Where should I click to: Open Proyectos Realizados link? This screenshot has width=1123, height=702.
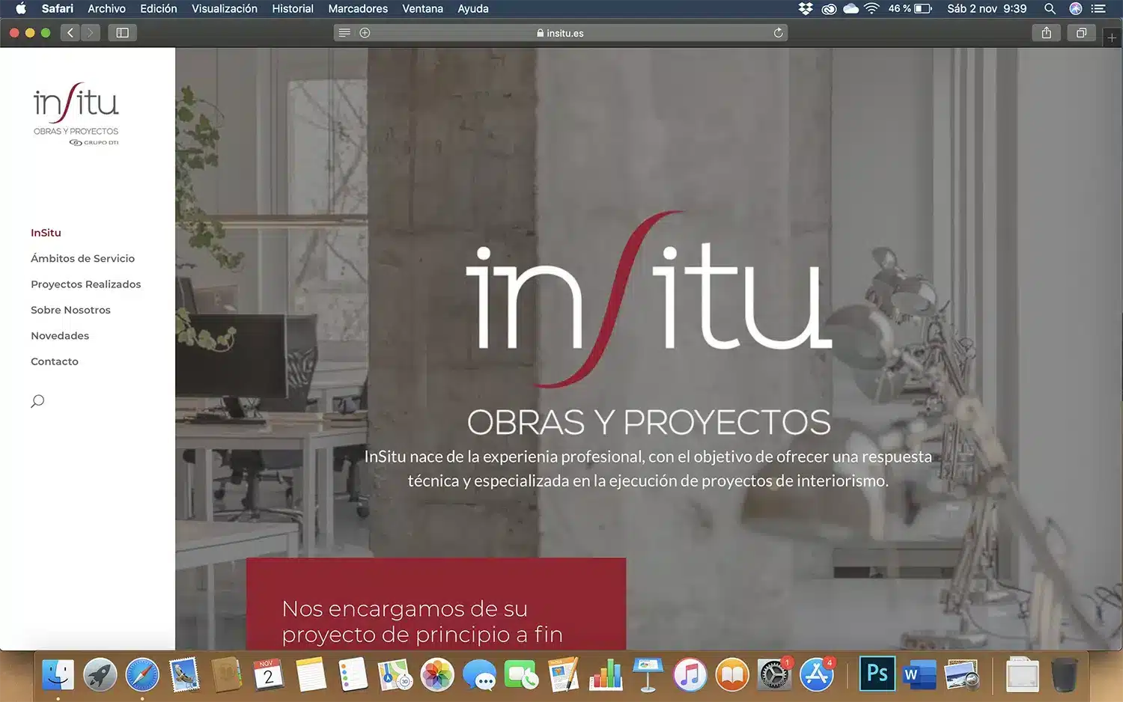[x=85, y=284]
